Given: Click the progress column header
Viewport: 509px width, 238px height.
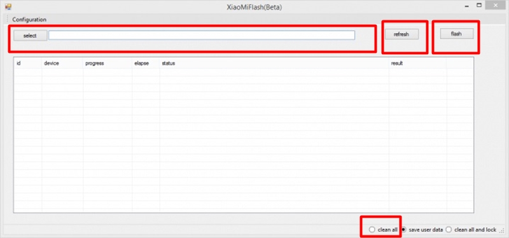Looking at the screenshot, I should [x=108, y=63].
